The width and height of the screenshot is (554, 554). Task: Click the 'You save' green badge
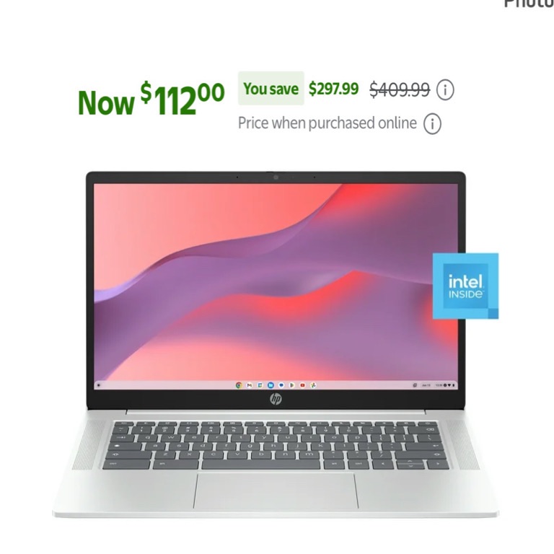[x=271, y=88]
